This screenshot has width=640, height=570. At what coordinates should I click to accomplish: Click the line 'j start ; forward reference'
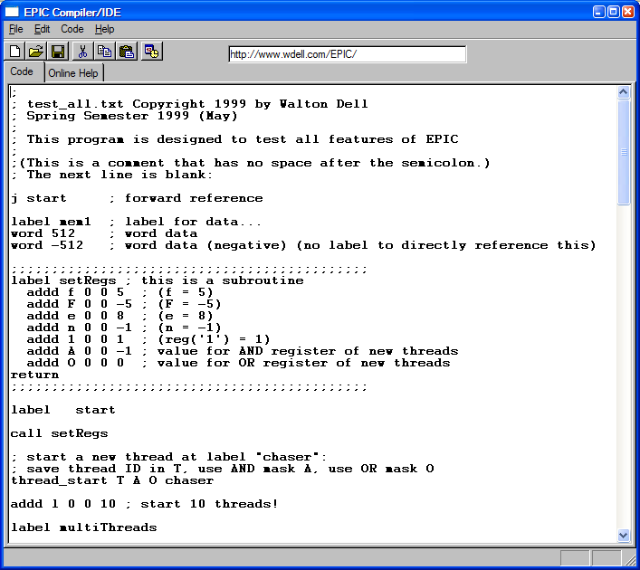pyautogui.click(x=137, y=198)
